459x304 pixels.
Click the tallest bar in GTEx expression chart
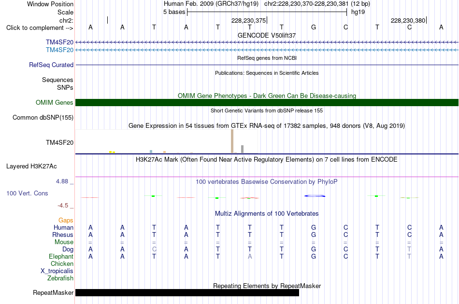pos(232,141)
